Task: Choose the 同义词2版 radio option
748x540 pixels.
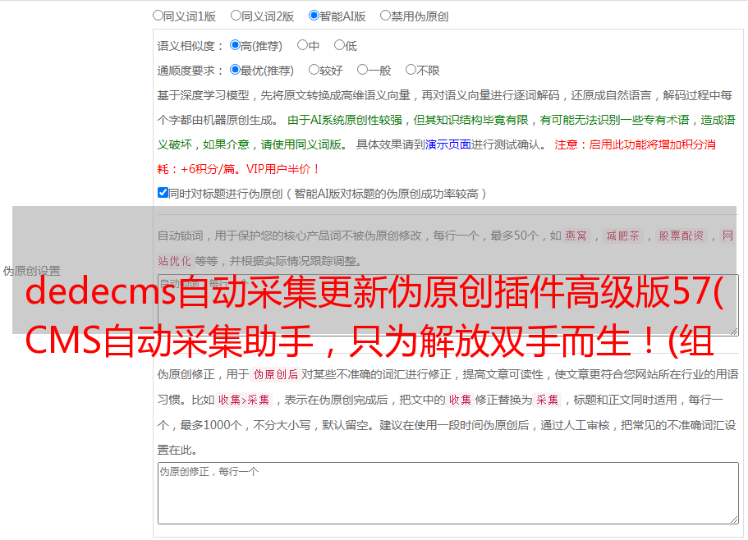Action: pos(236,16)
